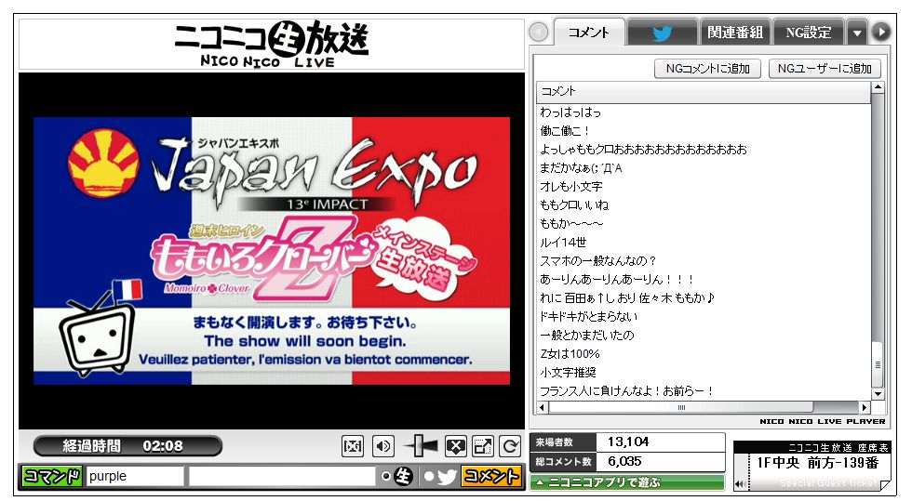Click the NGコメントに追加 button
Viewport: 912px width, 501px height.
click(x=707, y=69)
